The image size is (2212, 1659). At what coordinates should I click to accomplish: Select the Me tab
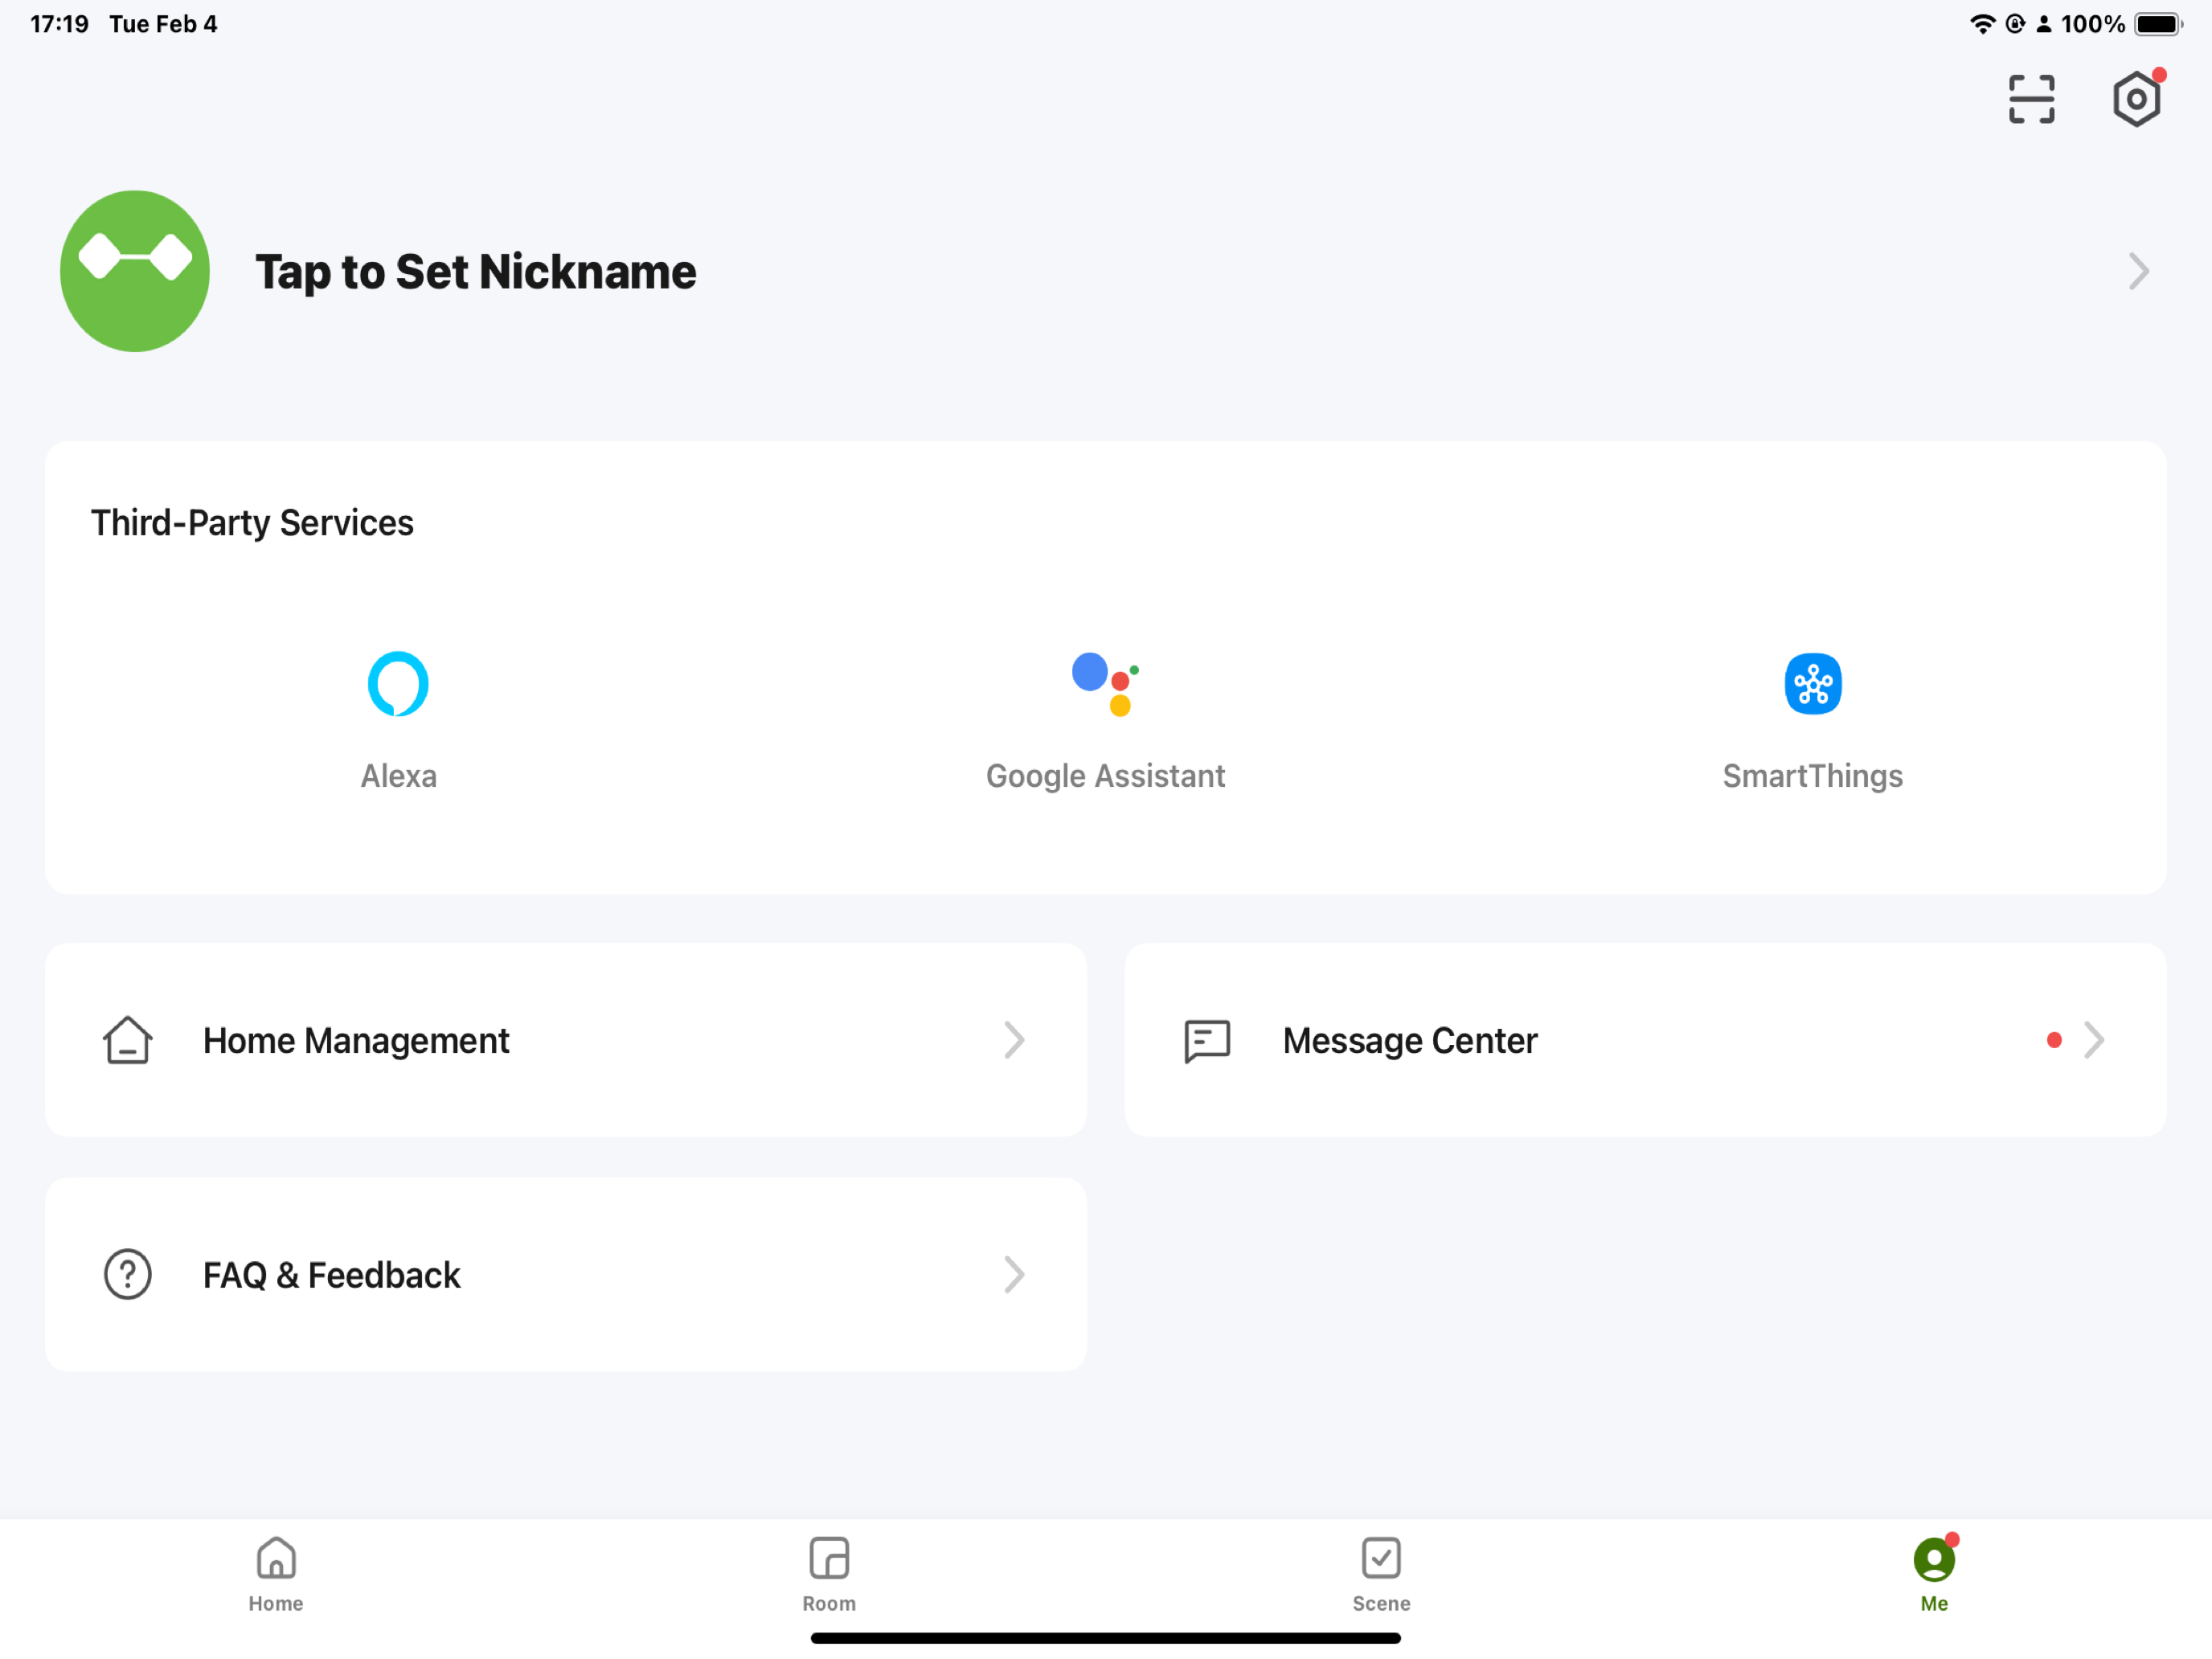[1934, 1575]
